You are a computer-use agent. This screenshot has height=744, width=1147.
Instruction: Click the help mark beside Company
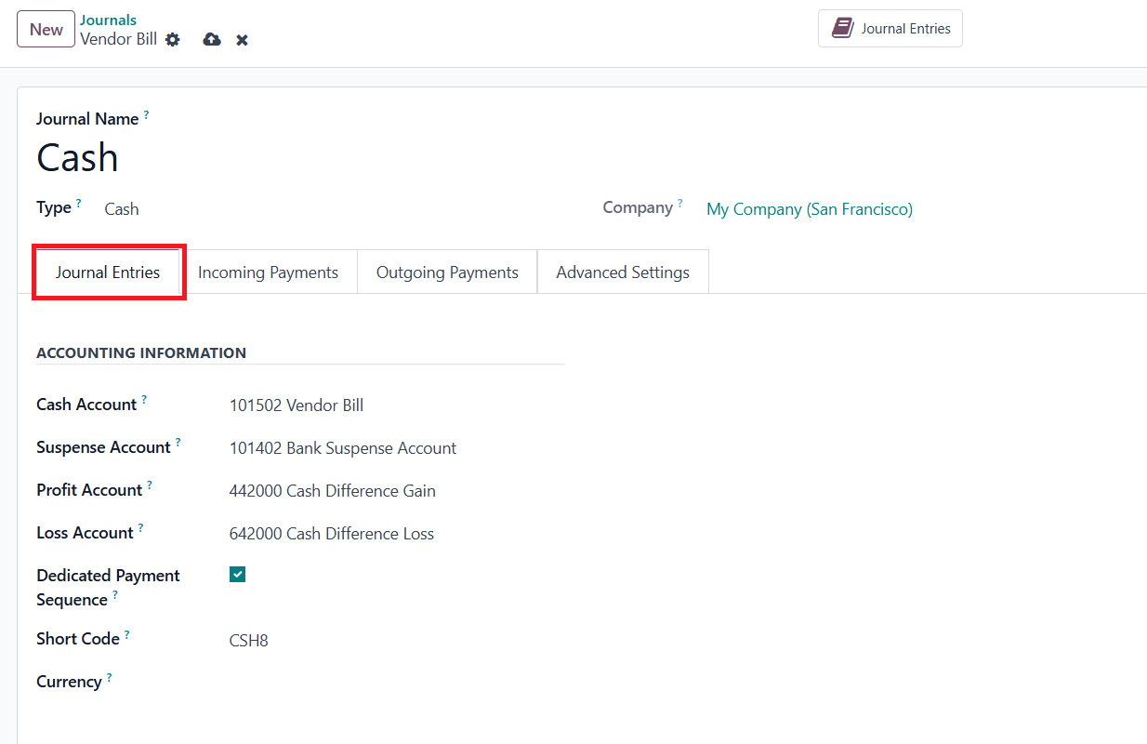[x=679, y=203]
